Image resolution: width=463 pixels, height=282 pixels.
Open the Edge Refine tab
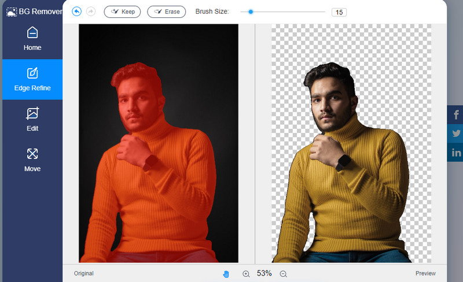click(32, 80)
